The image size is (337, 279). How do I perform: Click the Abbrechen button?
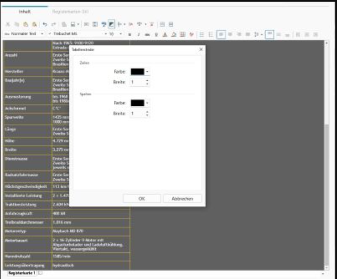coord(182,198)
